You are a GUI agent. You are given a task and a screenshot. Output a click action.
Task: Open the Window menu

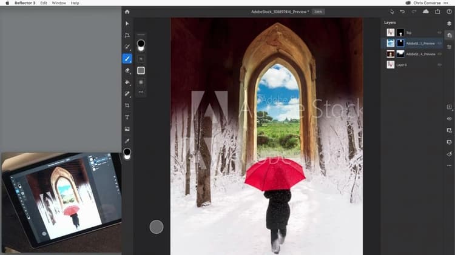click(59, 3)
